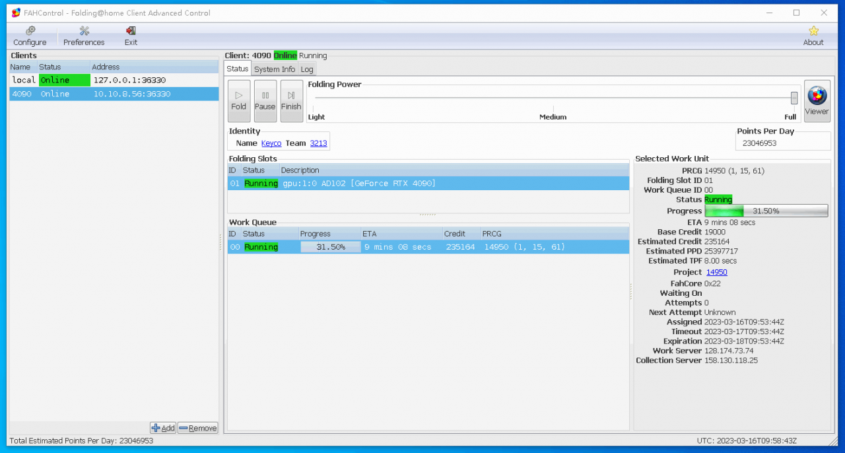This screenshot has height=453, width=845.
Task: Click the FahCore value 0x22
Action: coord(712,283)
